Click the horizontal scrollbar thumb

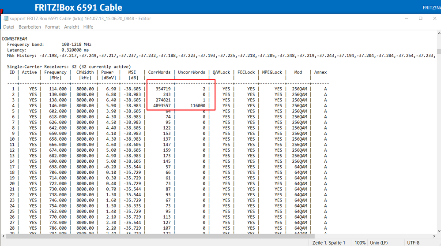pyautogui.click(x=160, y=236)
